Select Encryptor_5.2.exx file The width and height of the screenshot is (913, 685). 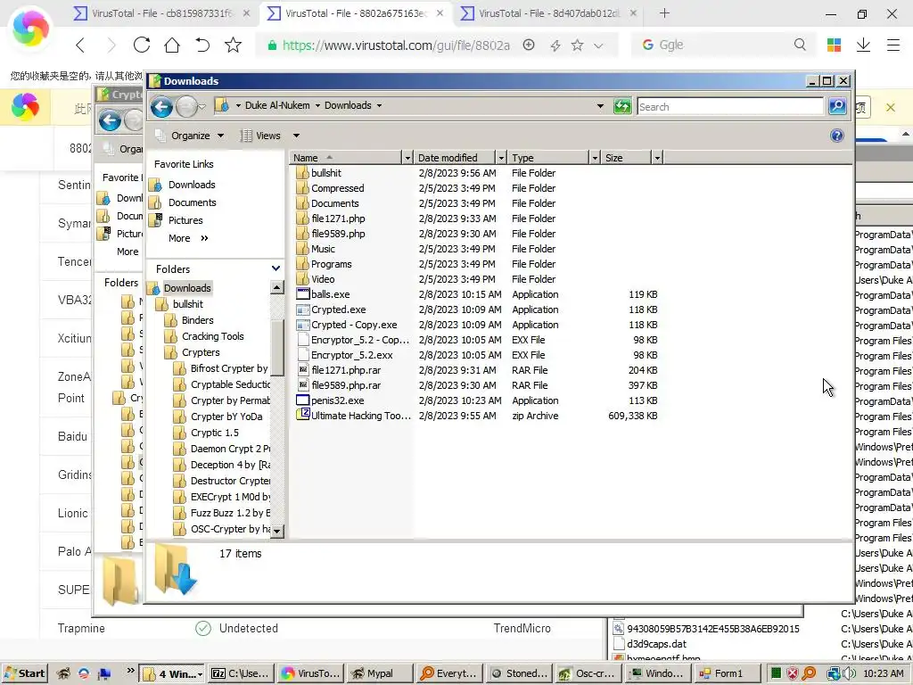(351, 355)
